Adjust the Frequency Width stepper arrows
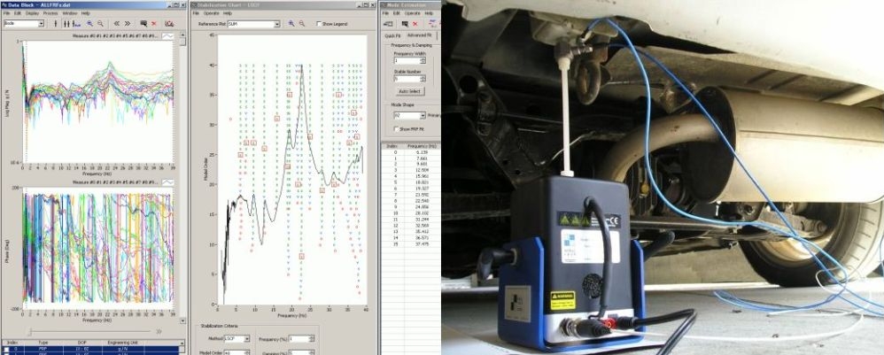The height and width of the screenshot is (355, 884). tap(423, 60)
